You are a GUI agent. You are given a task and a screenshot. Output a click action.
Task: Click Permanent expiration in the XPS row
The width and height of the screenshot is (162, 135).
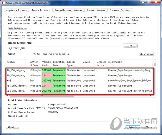pyautogui.click(x=59, y=80)
